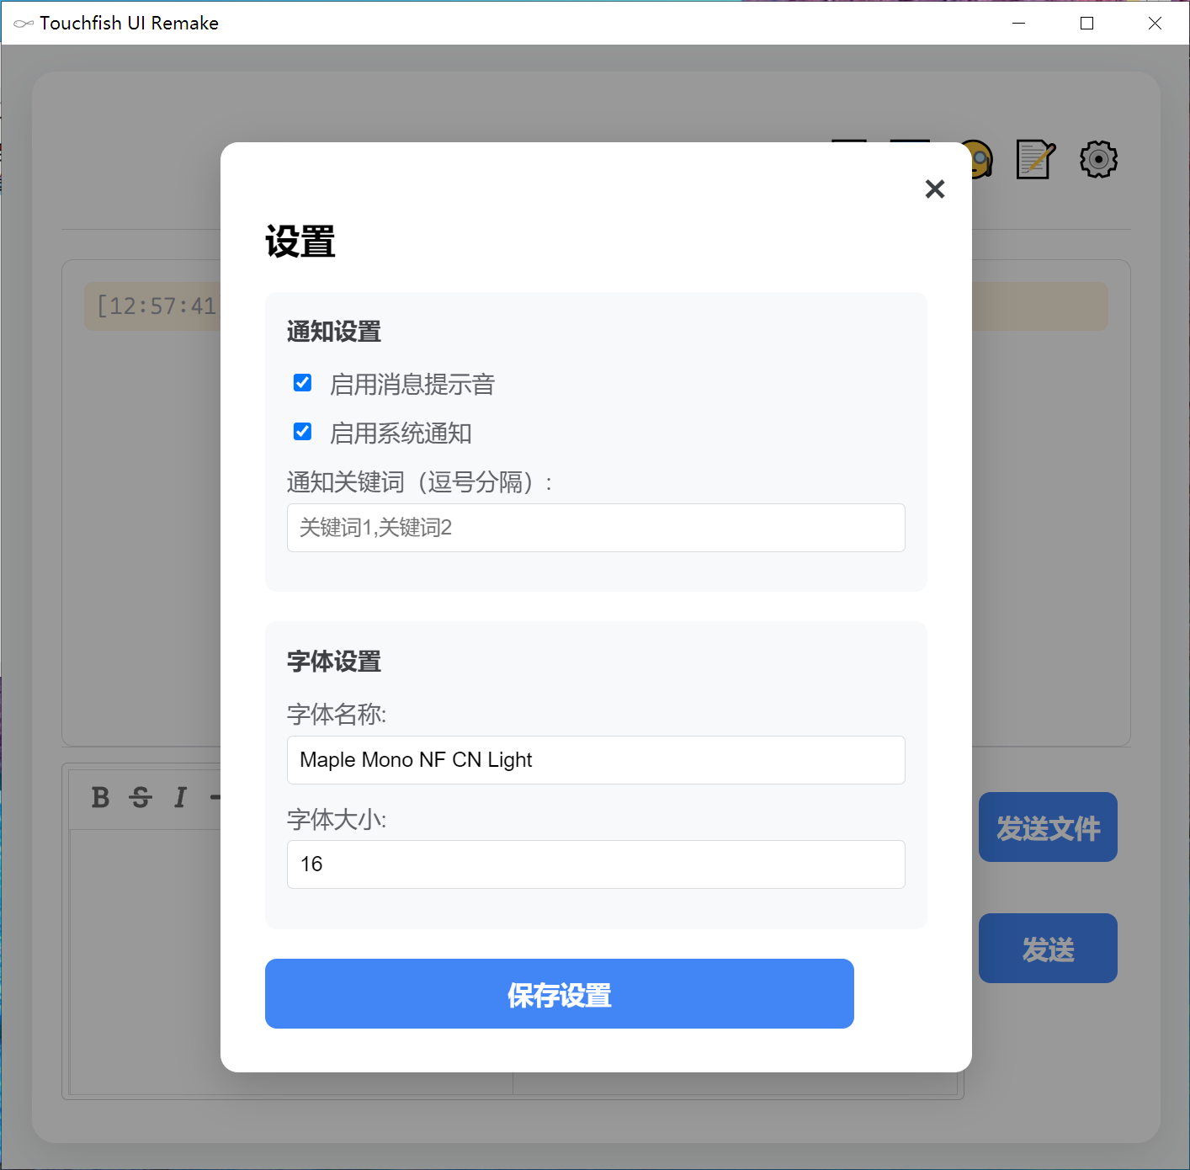The image size is (1190, 1170).
Task: Focus the 字体名称 font name field
Action: (595, 760)
